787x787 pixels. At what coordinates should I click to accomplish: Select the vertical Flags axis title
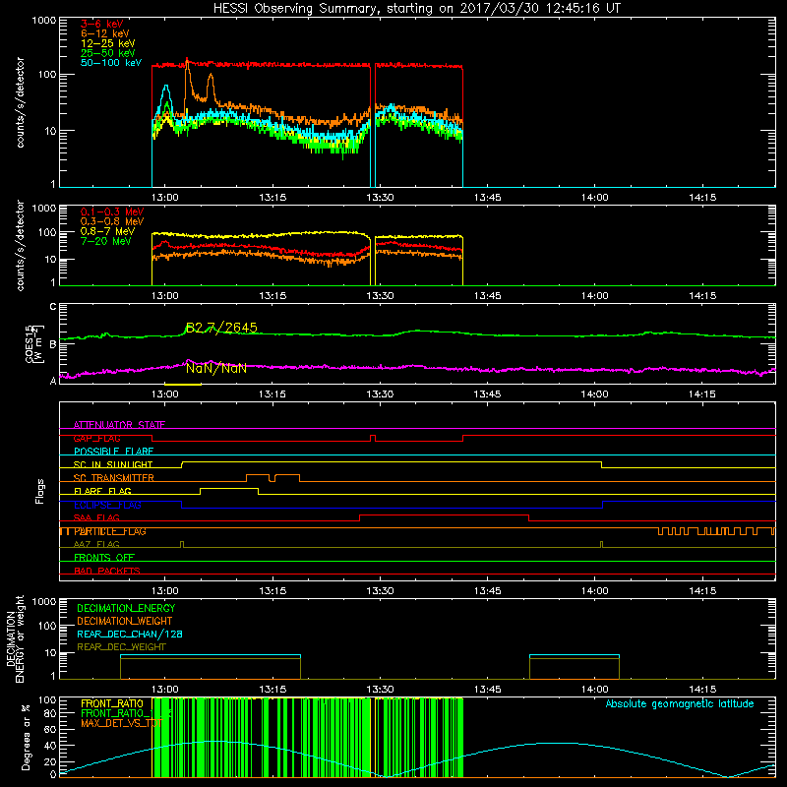pos(39,491)
